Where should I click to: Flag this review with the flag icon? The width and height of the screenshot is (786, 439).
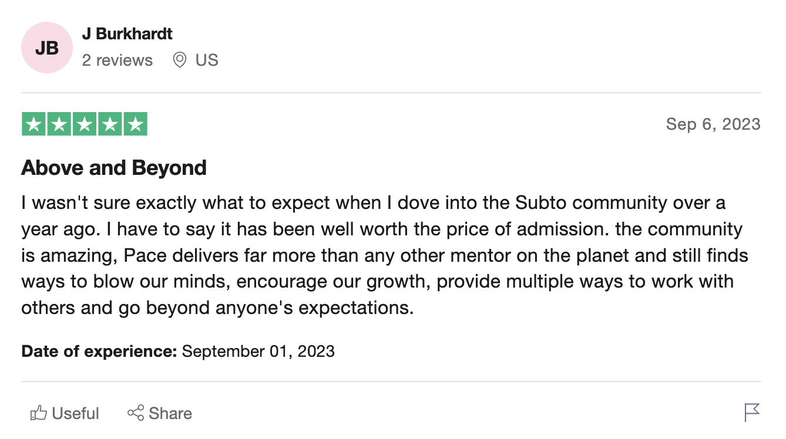(x=752, y=413)
